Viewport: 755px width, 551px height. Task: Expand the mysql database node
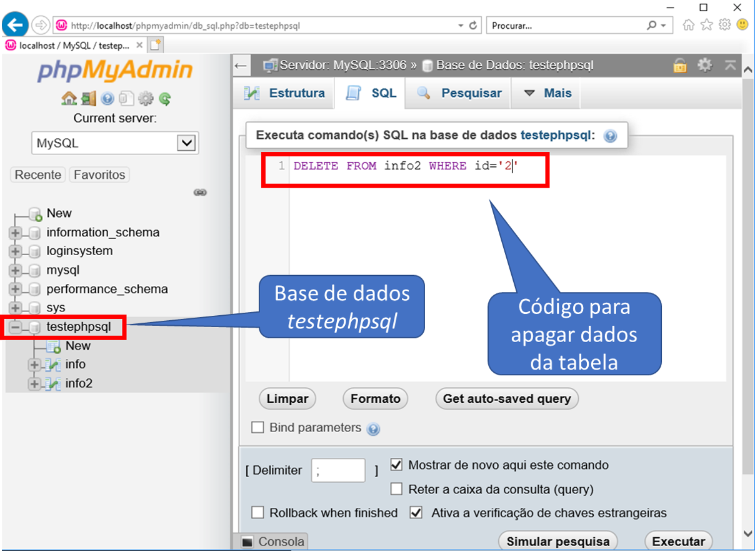click(16, 271)
